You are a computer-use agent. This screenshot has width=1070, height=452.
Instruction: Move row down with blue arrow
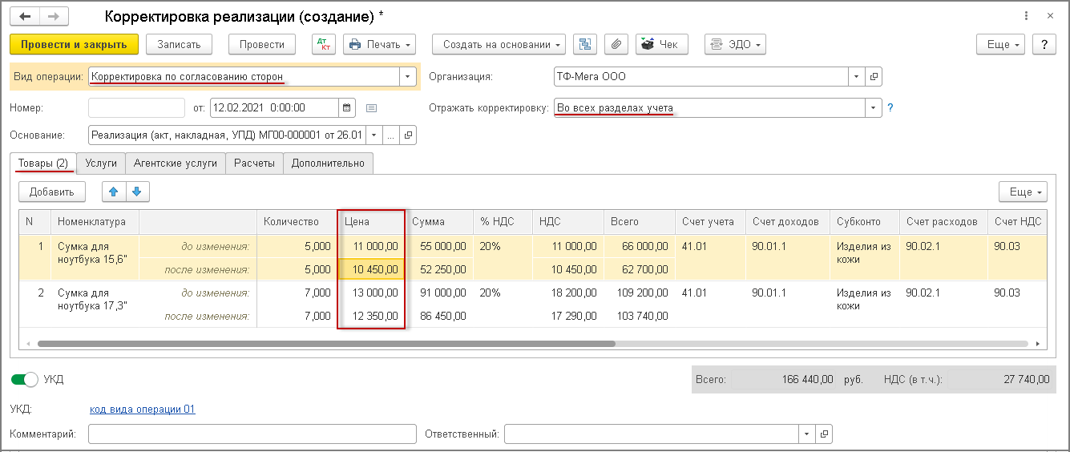(138, 192)
